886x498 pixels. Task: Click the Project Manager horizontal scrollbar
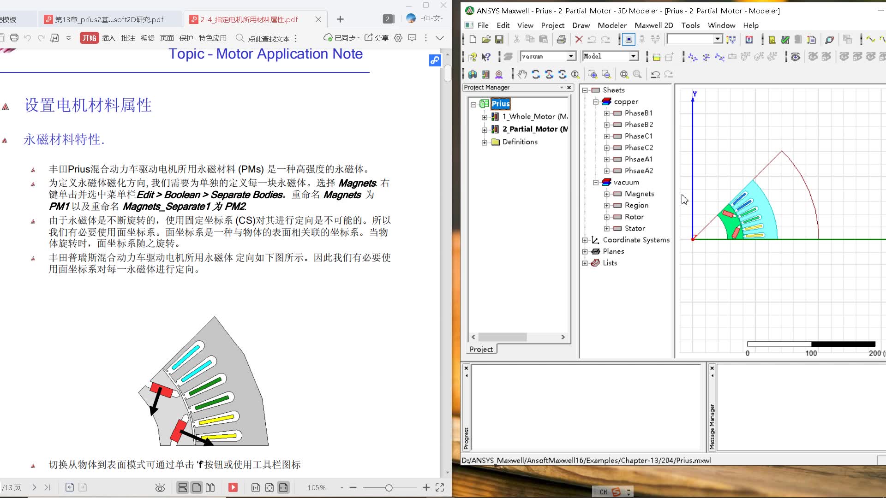[503, 337]
